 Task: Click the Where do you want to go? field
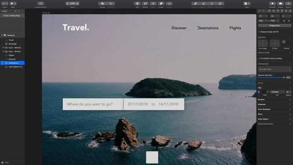[93, 104]
